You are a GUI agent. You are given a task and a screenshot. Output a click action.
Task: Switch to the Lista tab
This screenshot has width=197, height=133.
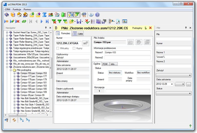tap(78, 34)
